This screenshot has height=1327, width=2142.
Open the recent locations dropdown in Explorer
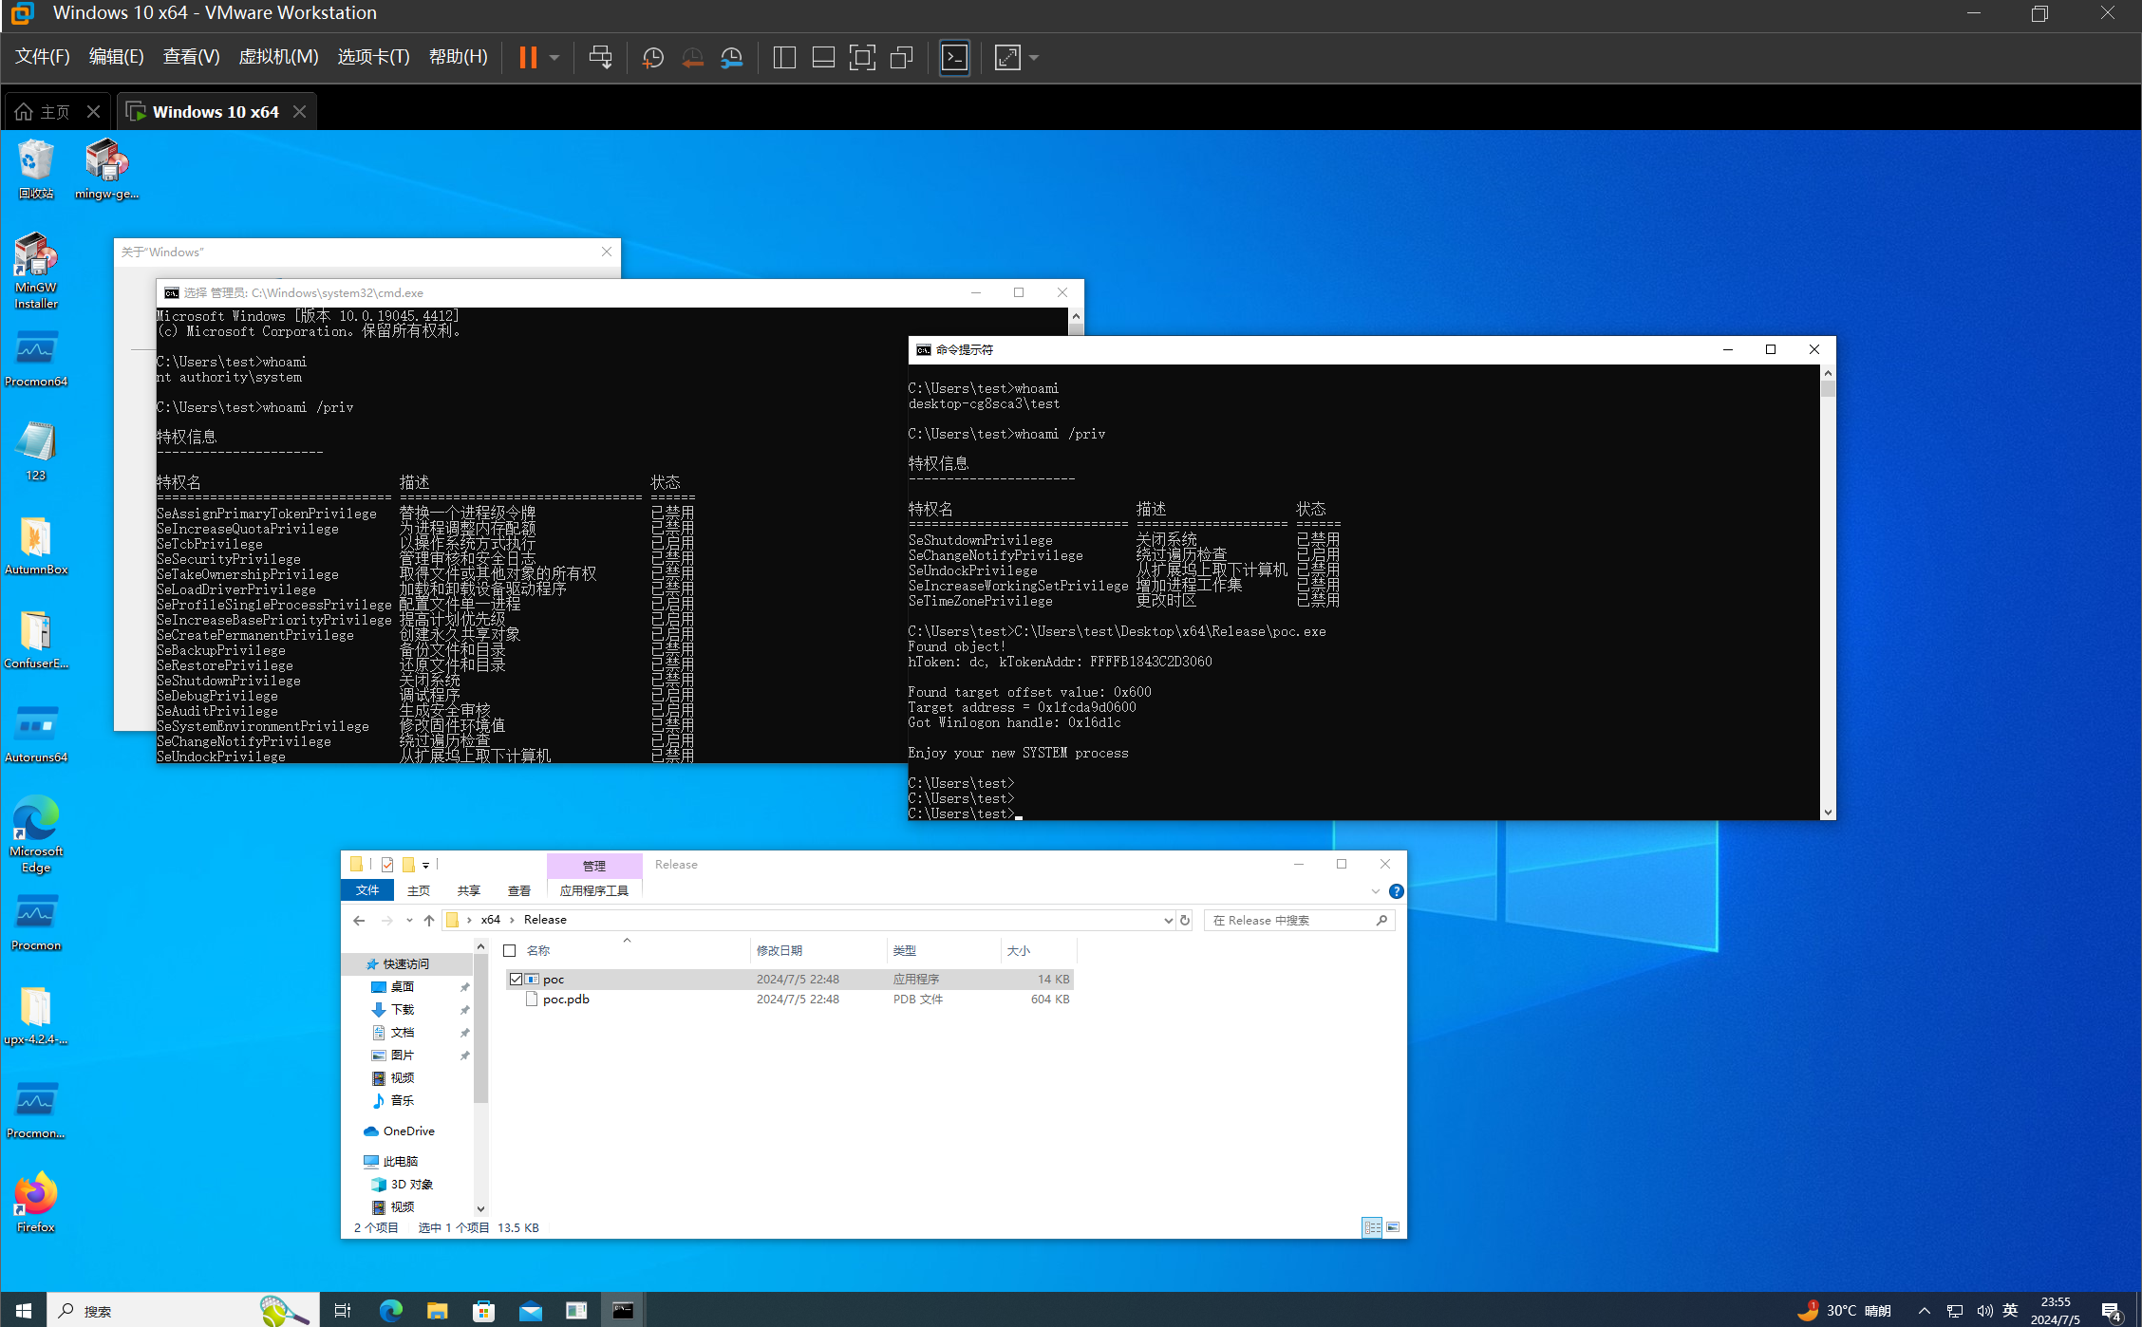point(409,920)
